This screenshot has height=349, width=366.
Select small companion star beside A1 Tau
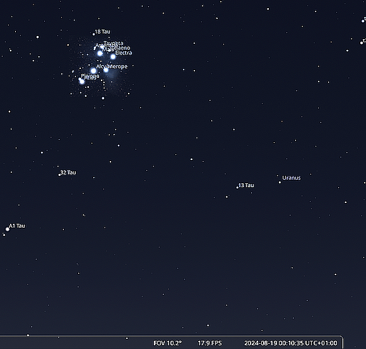click(x=4, y=235)
